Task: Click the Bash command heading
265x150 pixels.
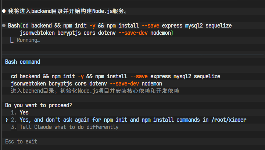Action: 23,62
